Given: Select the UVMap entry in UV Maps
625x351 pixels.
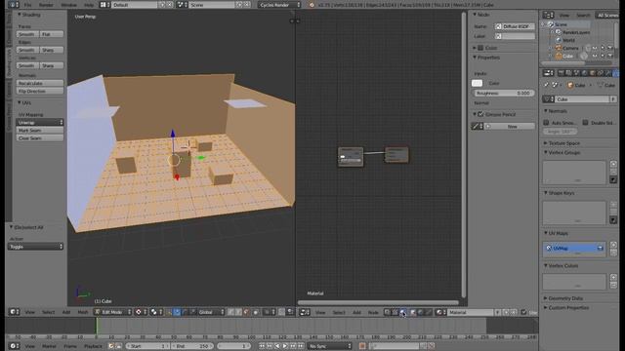Looking at the screenshot, I should (x=573, y=248).
